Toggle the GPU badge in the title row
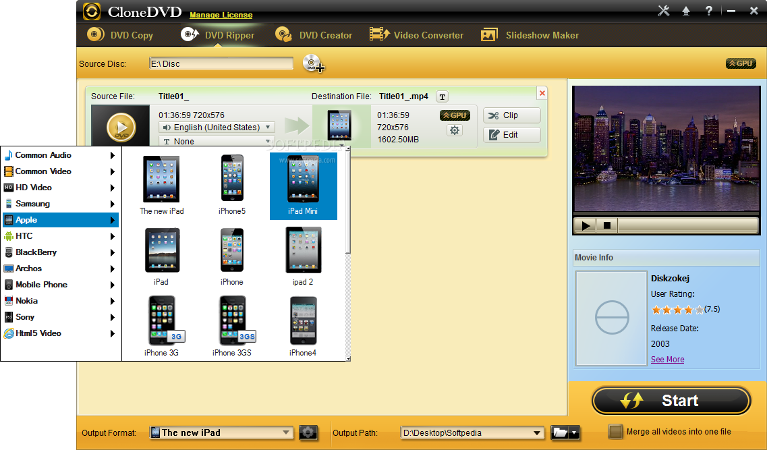 [x=455, y=115]
